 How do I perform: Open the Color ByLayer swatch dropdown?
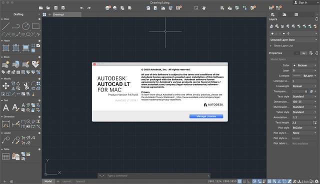(304, 65)
